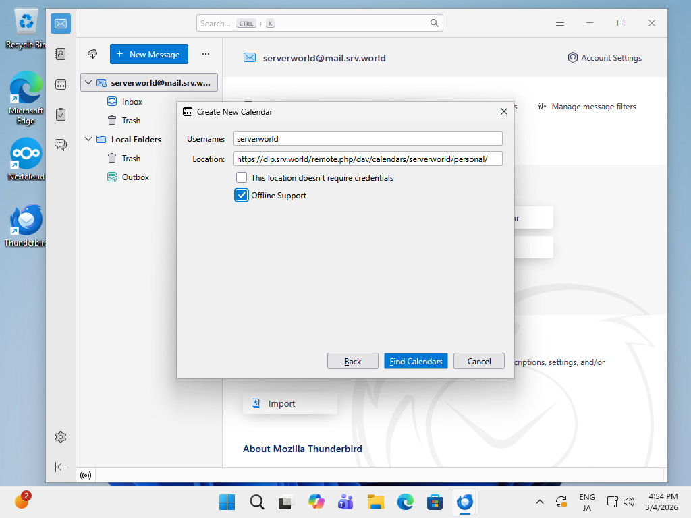Open the Thunderbird hamburger app menu
The width and height of the screenshot is (691, 518).
(x=560, y=23)
